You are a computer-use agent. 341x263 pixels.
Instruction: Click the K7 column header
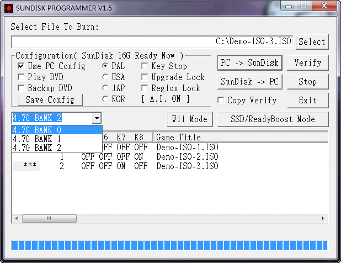pyautogui.click(x=121, y=138)
